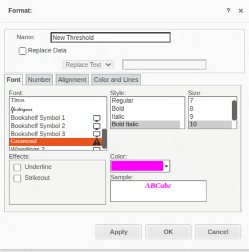Click the help question mark icon
The height and width of the screenshot is (252, 249).
[x=228, y=10]
